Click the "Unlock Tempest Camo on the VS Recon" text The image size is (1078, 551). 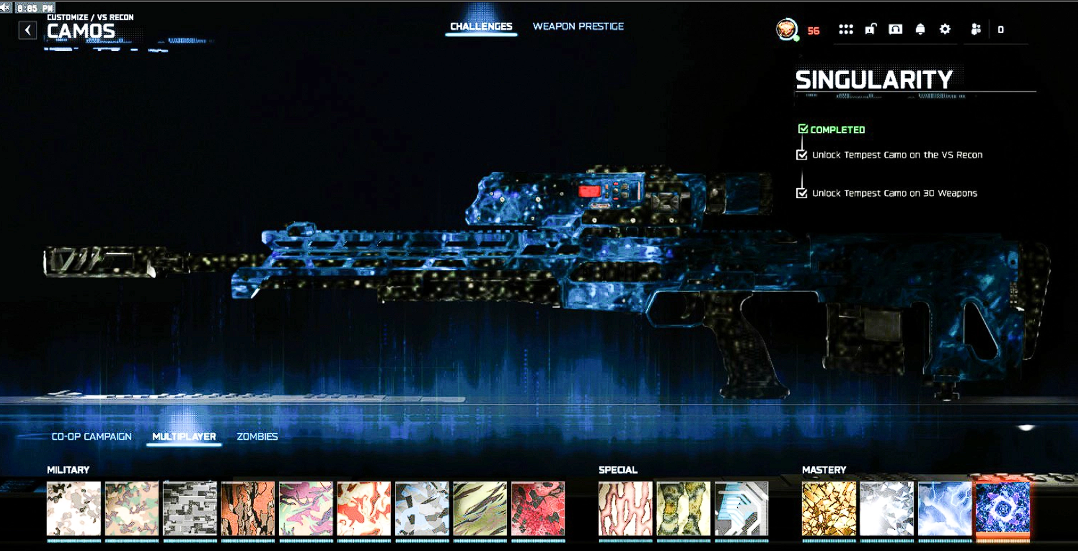click(x=897, y=155)
